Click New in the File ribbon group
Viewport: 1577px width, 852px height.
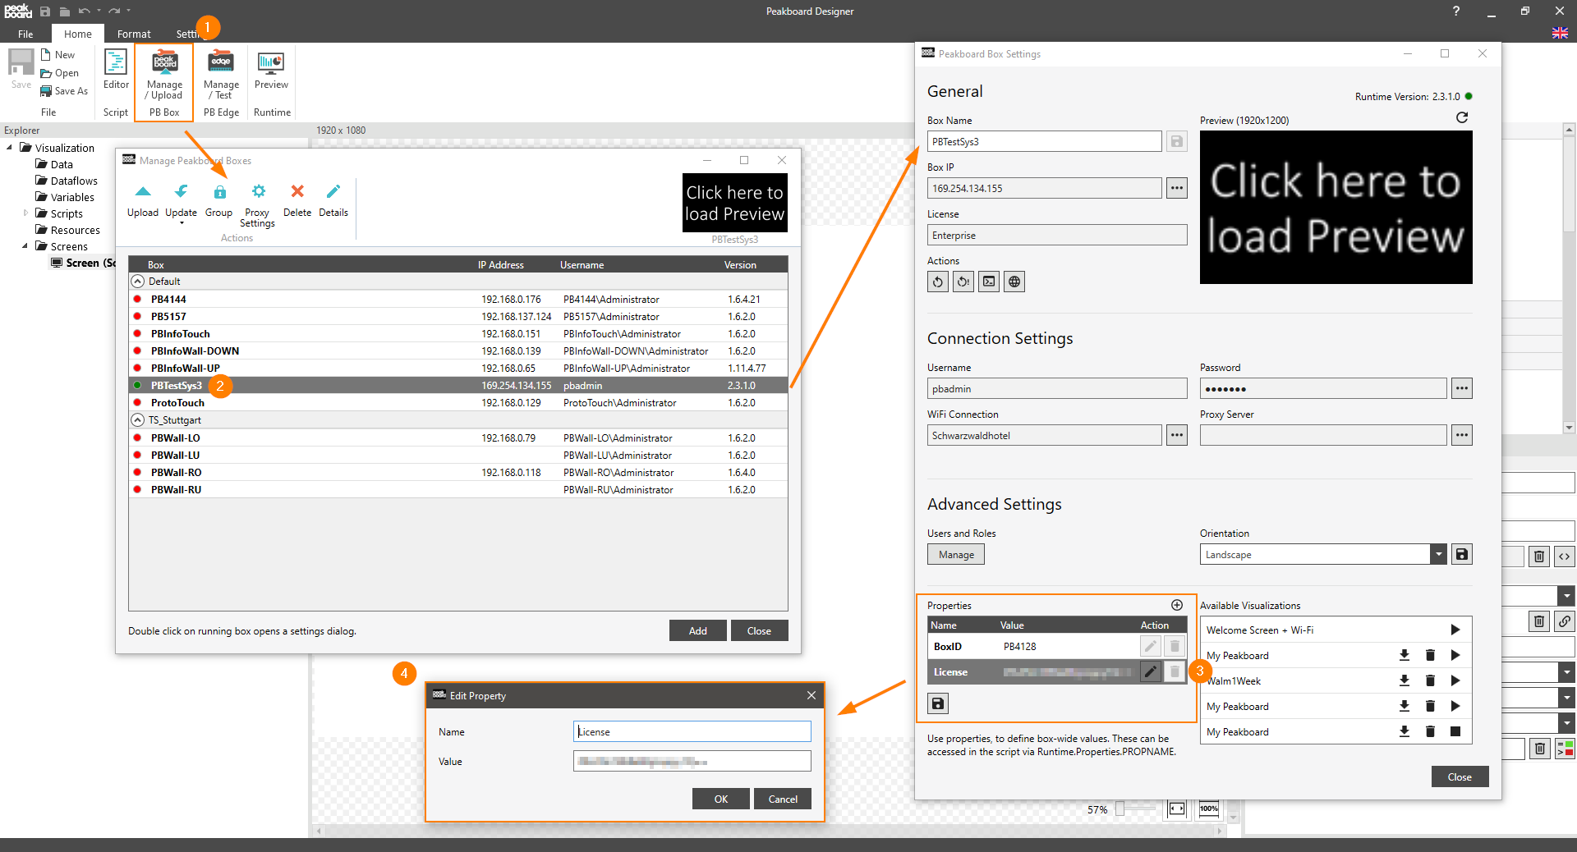(x=57, y=55)
